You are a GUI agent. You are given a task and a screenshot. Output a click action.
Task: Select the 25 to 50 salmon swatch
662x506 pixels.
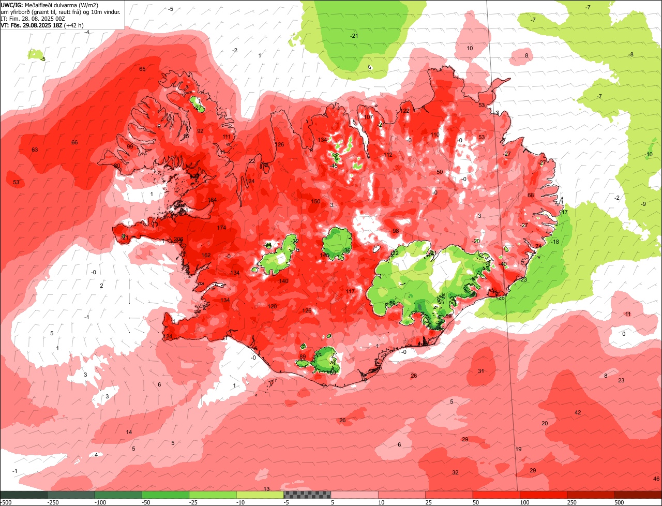click(449, 495)
